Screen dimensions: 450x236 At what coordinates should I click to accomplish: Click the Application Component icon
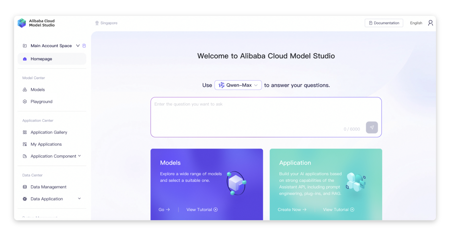tap(25, 156)
